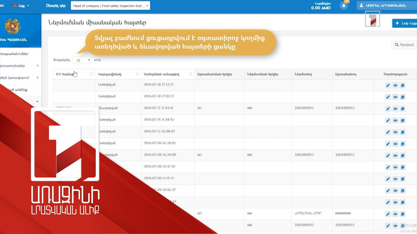Open the role selector 'Head of company' dropdown
The image size is (417, 234).
click(x=110, y=6)
